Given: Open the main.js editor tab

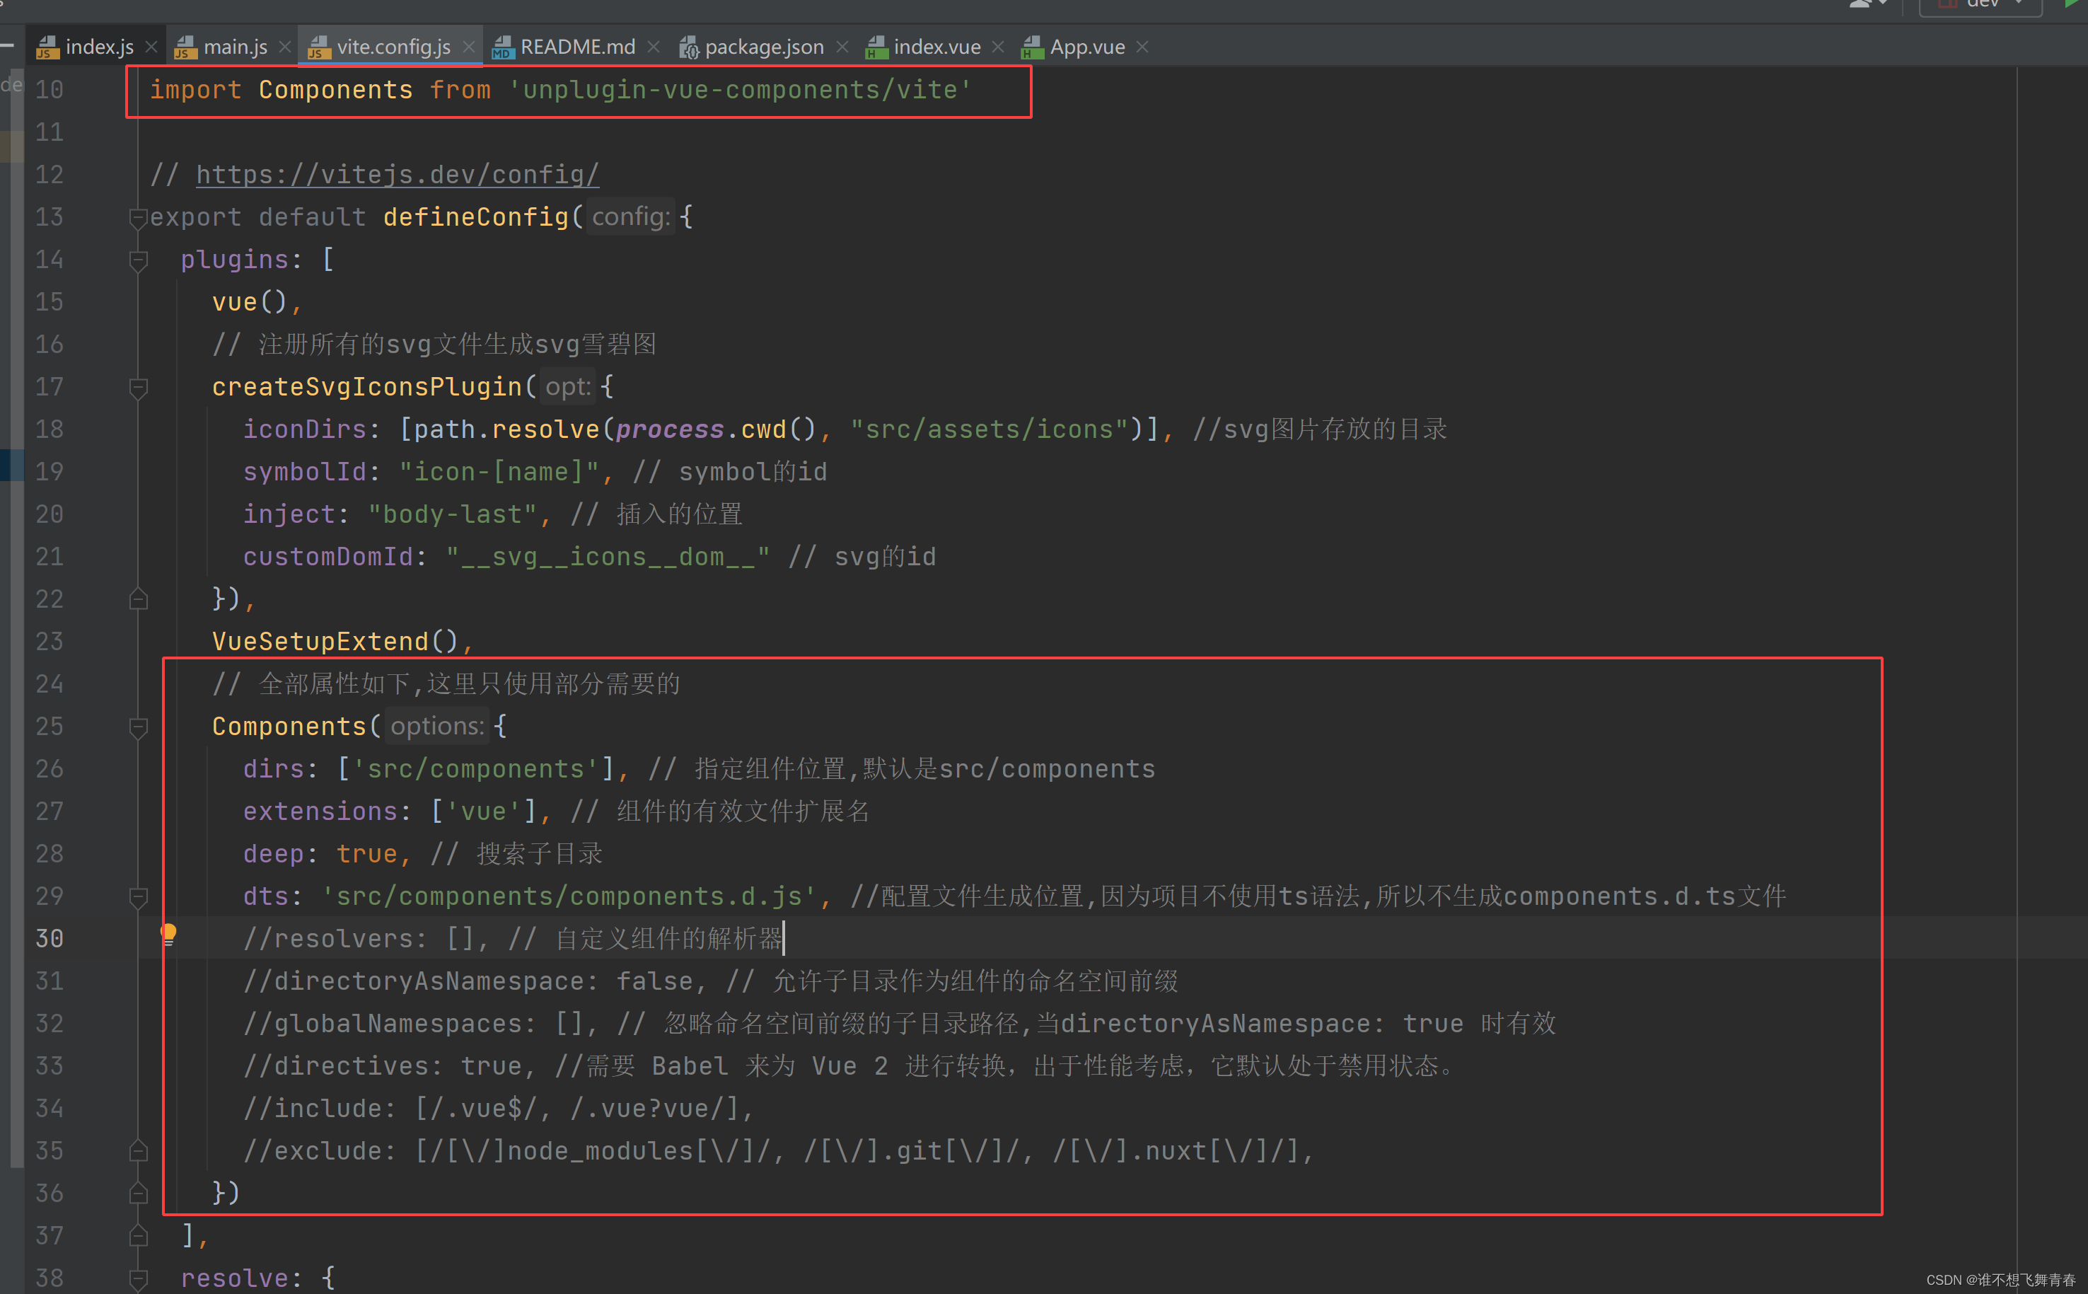Looking at the screenshot, I should click(x=234, y=47).
